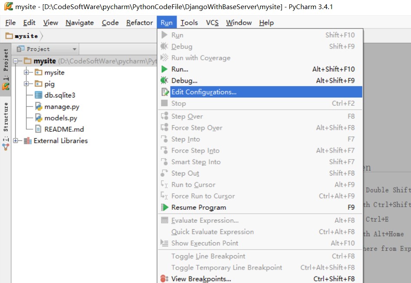The width and height of the screenshot is (411, 283).
Task: Click the db.sqlite3 database icon
Action: (39, 95)
